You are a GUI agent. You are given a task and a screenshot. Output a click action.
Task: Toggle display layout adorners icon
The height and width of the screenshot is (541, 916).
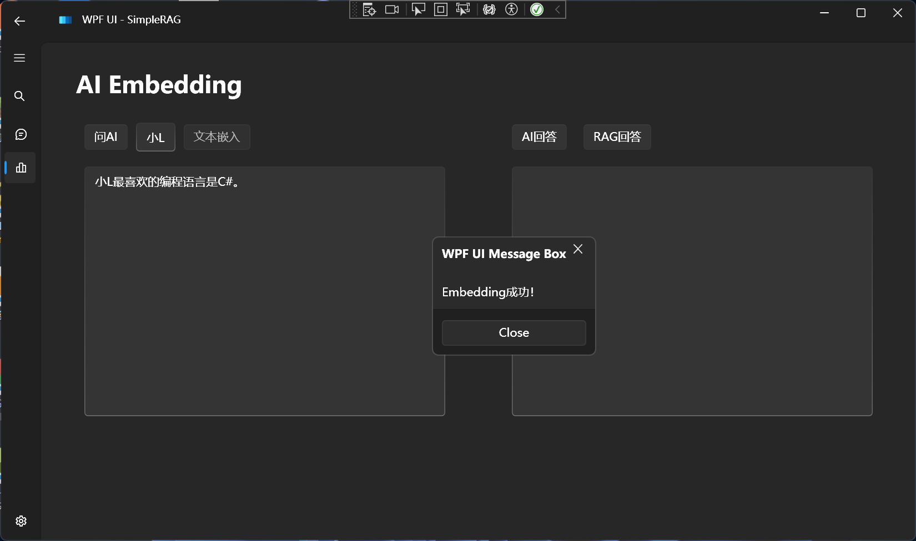pyautogui.click(x=441, y=9)
